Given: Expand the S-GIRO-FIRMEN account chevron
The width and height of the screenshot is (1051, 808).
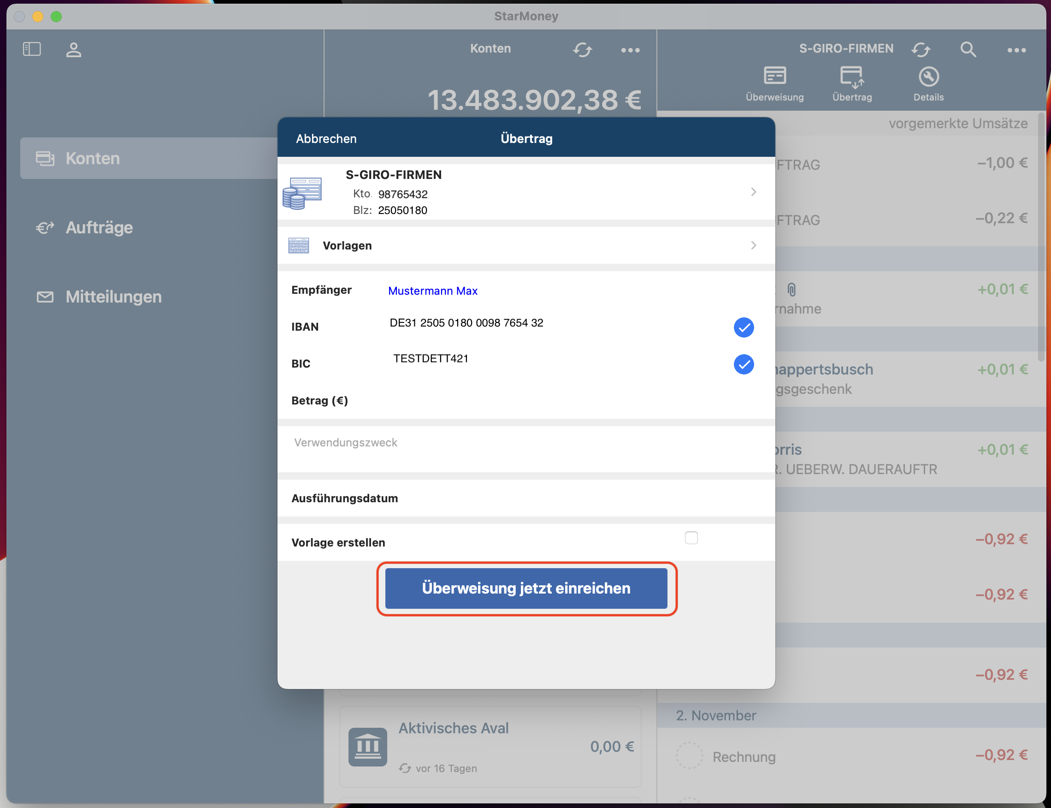Looking at the screenshot, I should (753, 192).
